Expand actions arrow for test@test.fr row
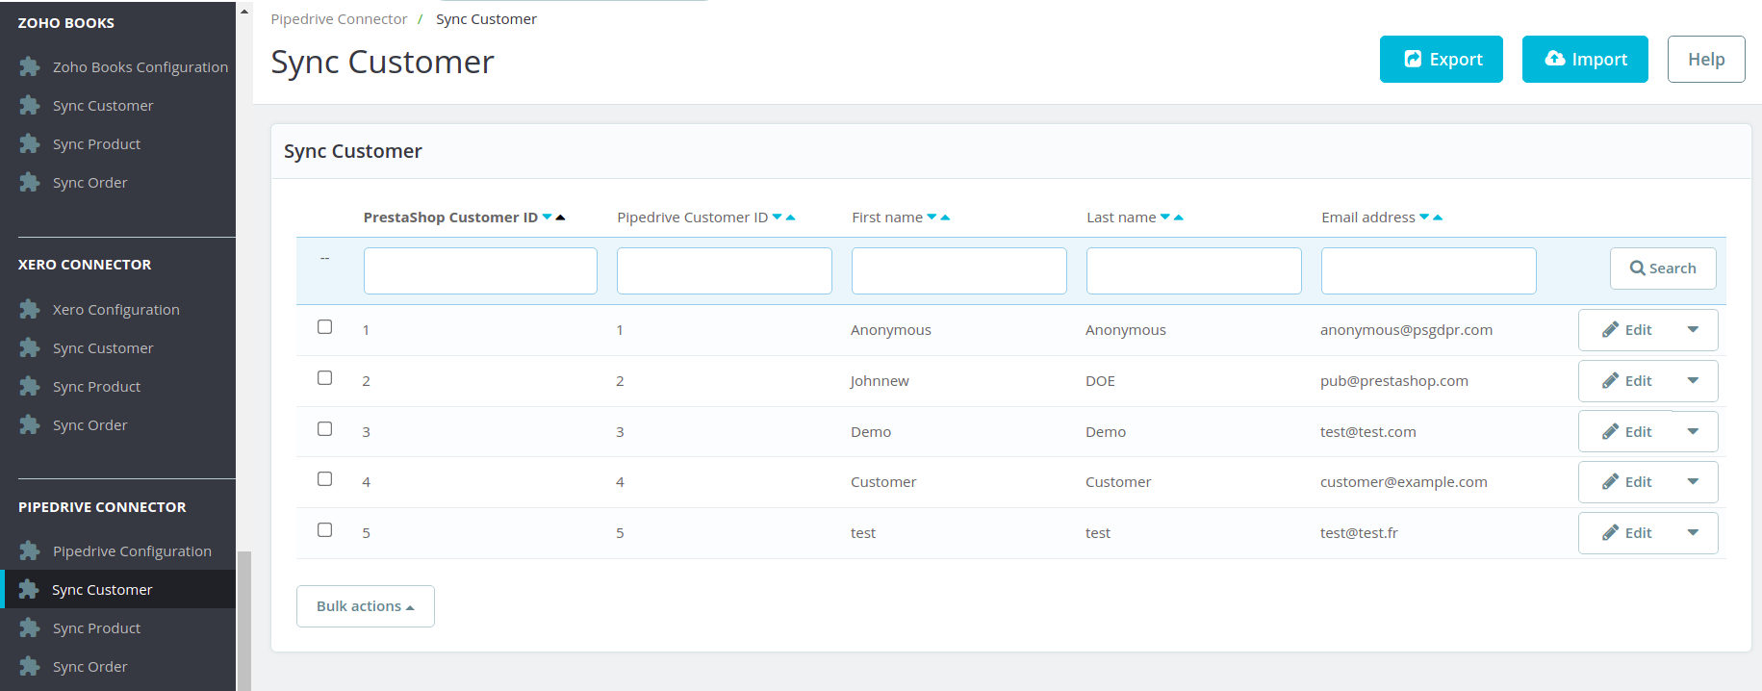 pos(1693,533)
